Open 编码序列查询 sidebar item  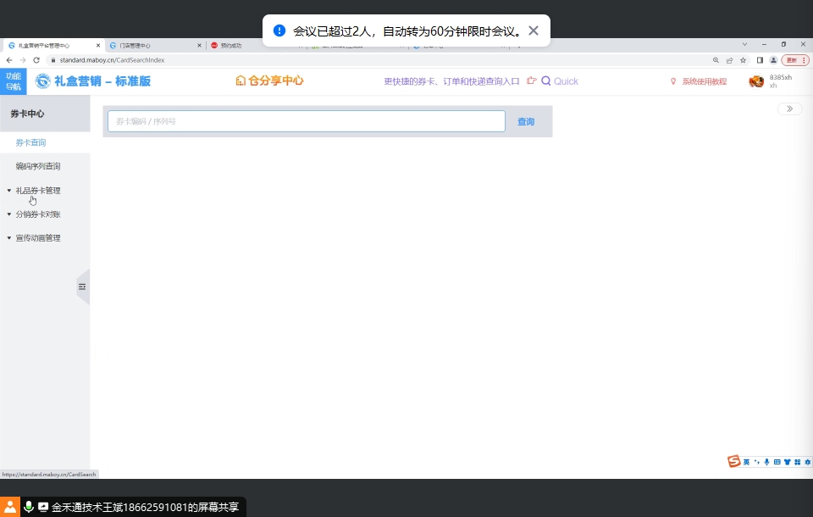point(38,166)
